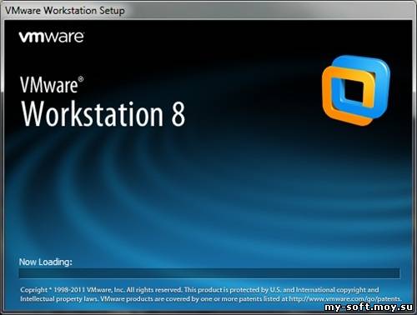Open the vmware.com/go/patents link

click(x=344, y=299)
